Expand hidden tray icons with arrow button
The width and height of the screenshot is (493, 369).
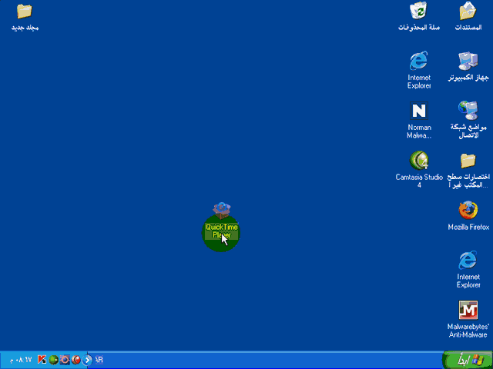pos(88,360)
